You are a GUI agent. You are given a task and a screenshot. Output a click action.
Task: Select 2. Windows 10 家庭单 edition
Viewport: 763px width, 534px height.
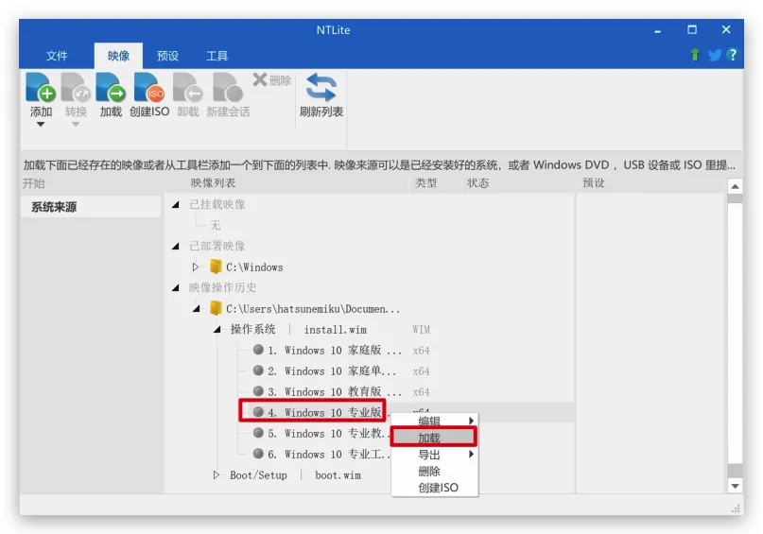point(332,371)
